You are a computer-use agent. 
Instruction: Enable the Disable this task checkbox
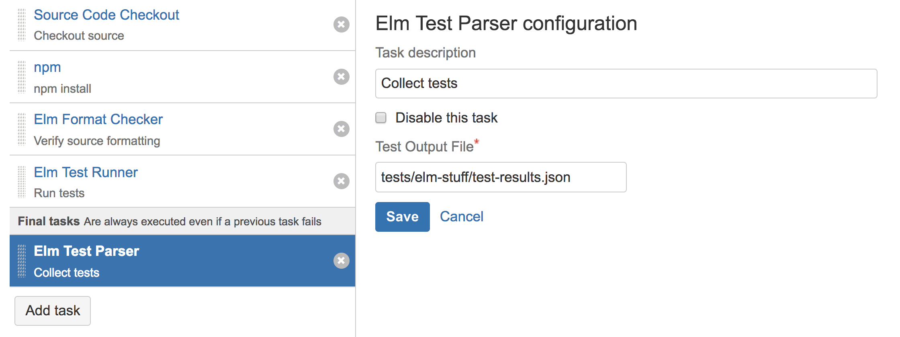pyautogui.click(x=381, y=118)
